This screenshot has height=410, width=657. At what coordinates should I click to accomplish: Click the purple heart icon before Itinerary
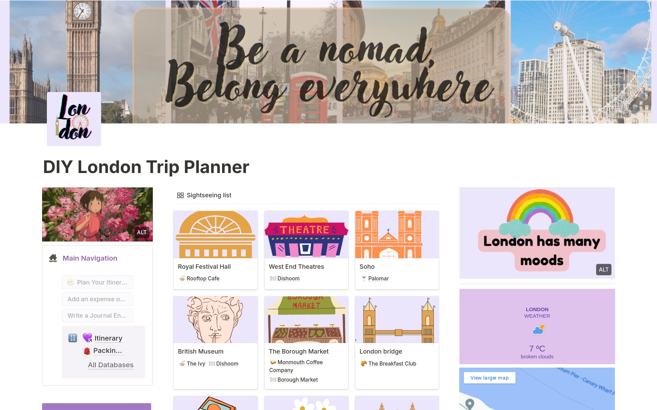click(87, 338)
